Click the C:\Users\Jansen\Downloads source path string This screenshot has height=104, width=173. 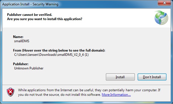(x=51, y=55)
